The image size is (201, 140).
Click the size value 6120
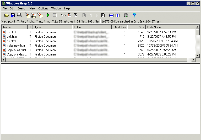tap(141, 46)
